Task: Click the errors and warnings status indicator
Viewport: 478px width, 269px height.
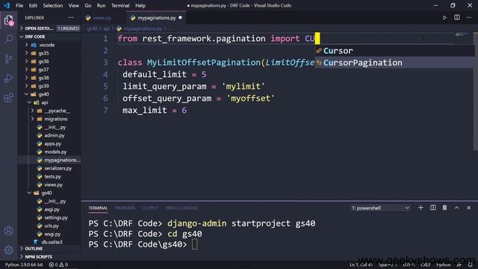Action: pos(58,265)
